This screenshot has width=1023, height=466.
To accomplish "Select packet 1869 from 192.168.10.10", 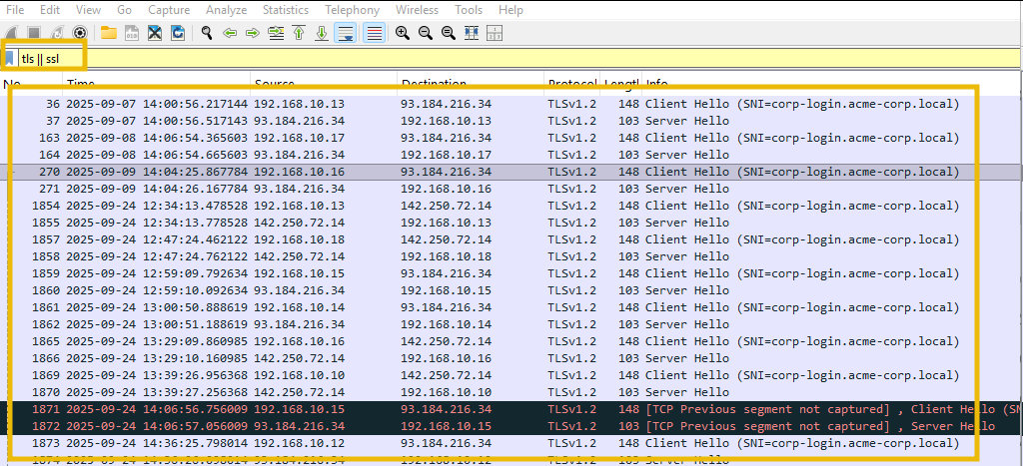I will (511, 375).
